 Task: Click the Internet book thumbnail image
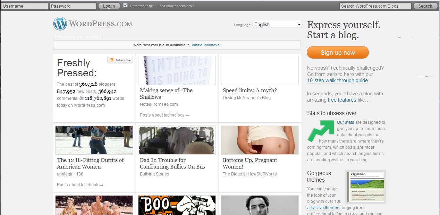[177, 70]
